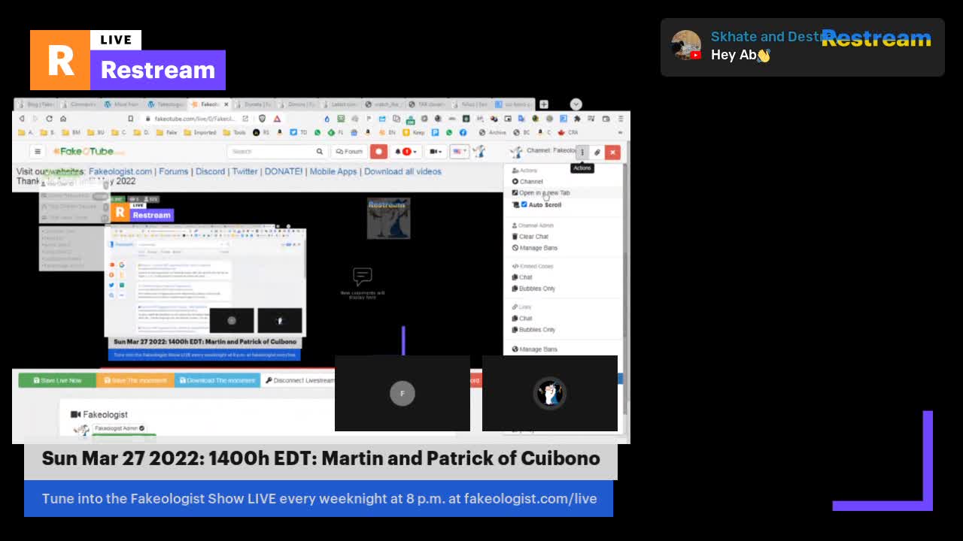
Task: Close the active FakeoTube tab
Action: click(x=226, y=104)
